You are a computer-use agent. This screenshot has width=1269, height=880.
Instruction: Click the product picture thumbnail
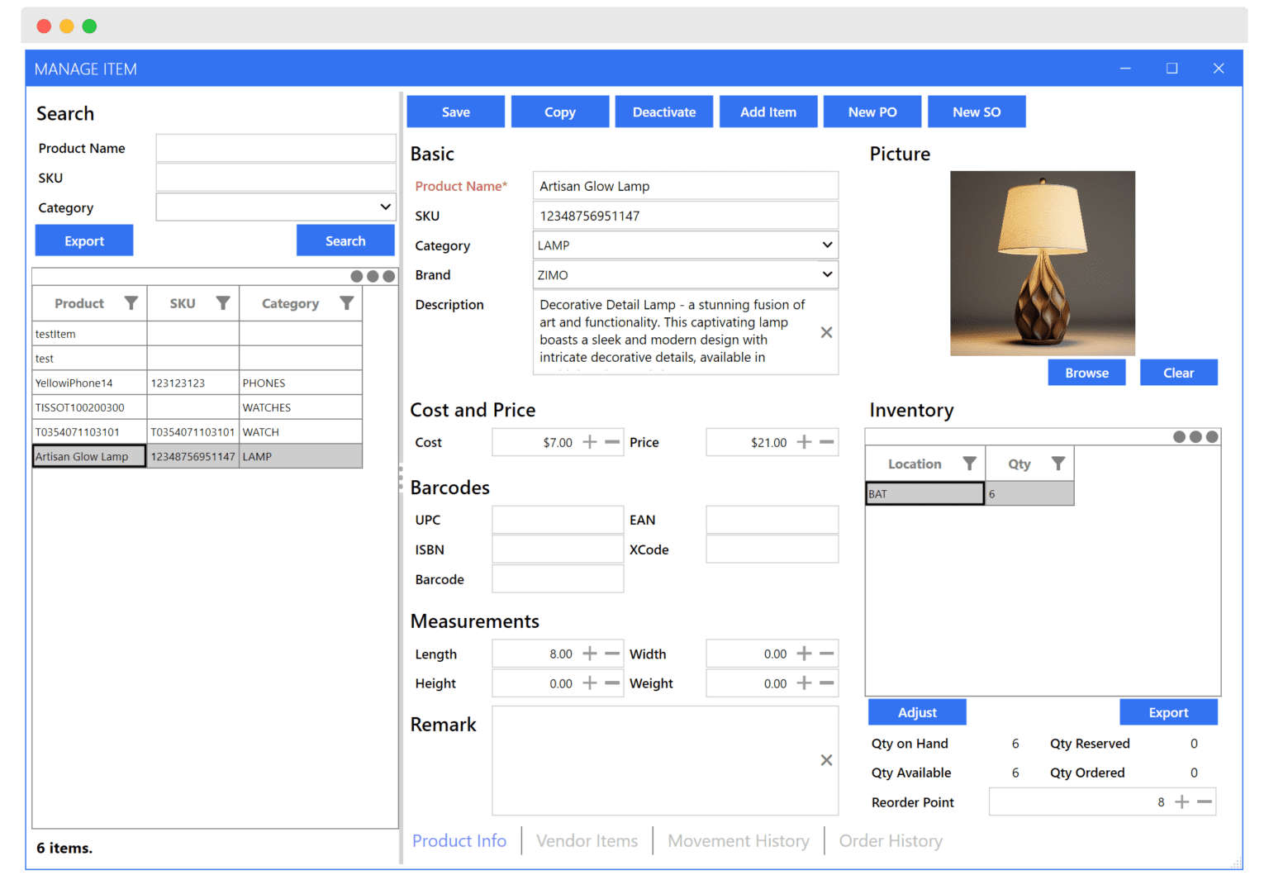coord(1043,263)
